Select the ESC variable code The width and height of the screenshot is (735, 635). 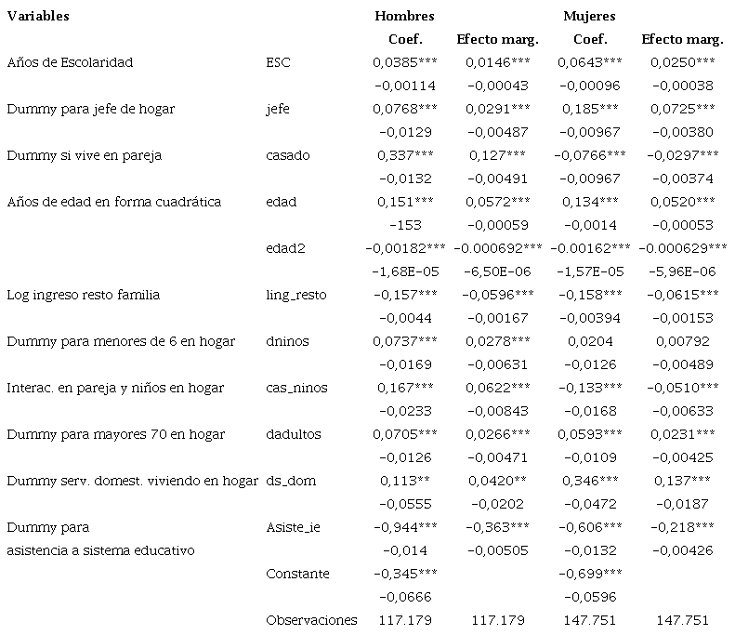point(277,62)
